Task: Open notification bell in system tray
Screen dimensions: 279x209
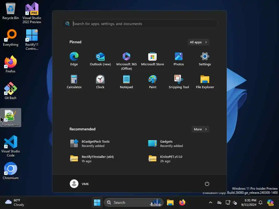Action: point(260,202)
